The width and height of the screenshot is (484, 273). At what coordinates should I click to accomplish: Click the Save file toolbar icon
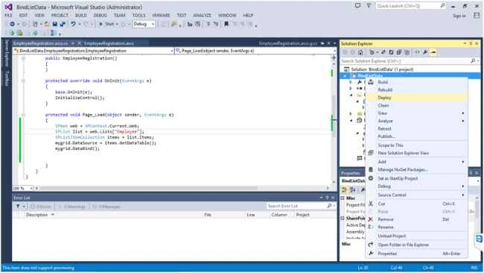55,24
